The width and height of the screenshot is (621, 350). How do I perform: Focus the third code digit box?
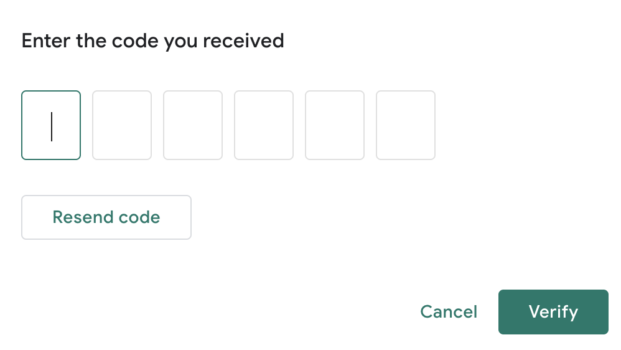pyautogui.click(x=193, y=125)
